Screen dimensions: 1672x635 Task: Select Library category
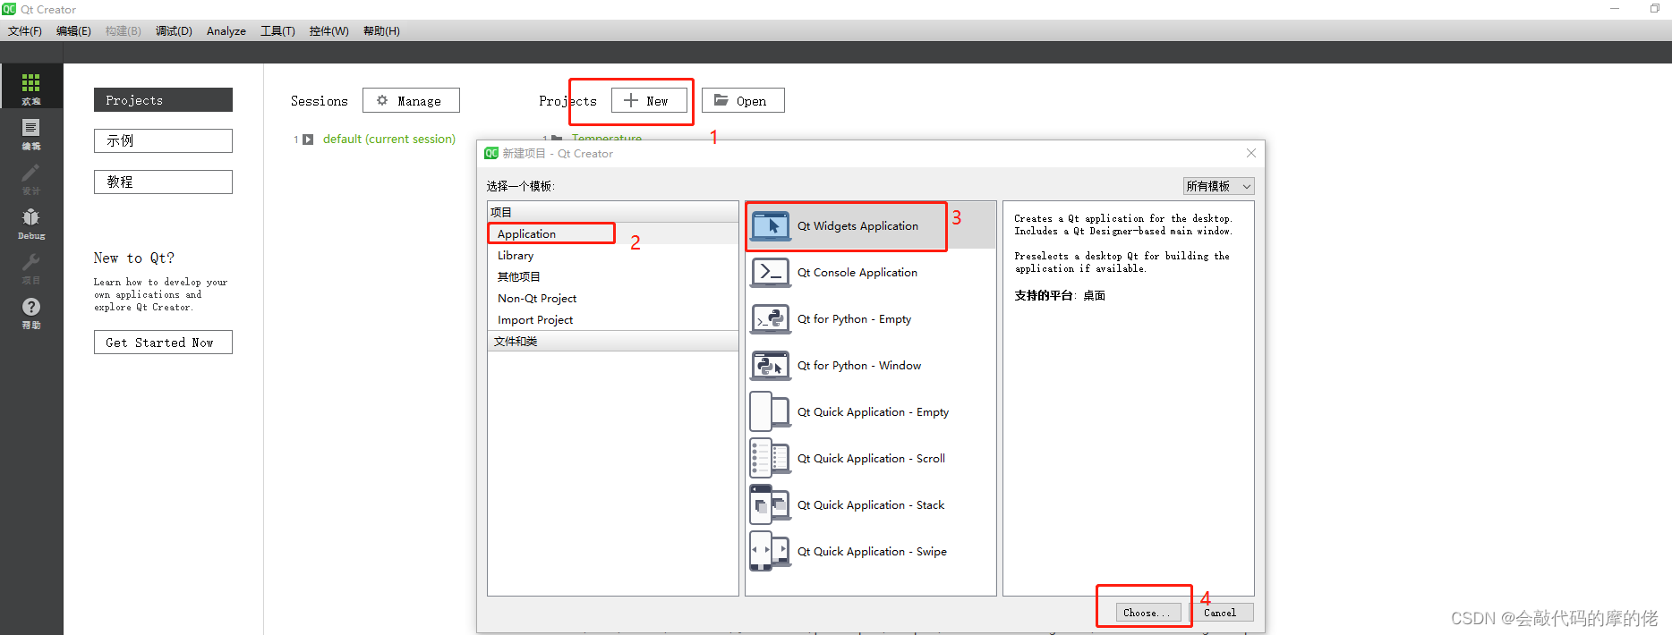(613, 256)
